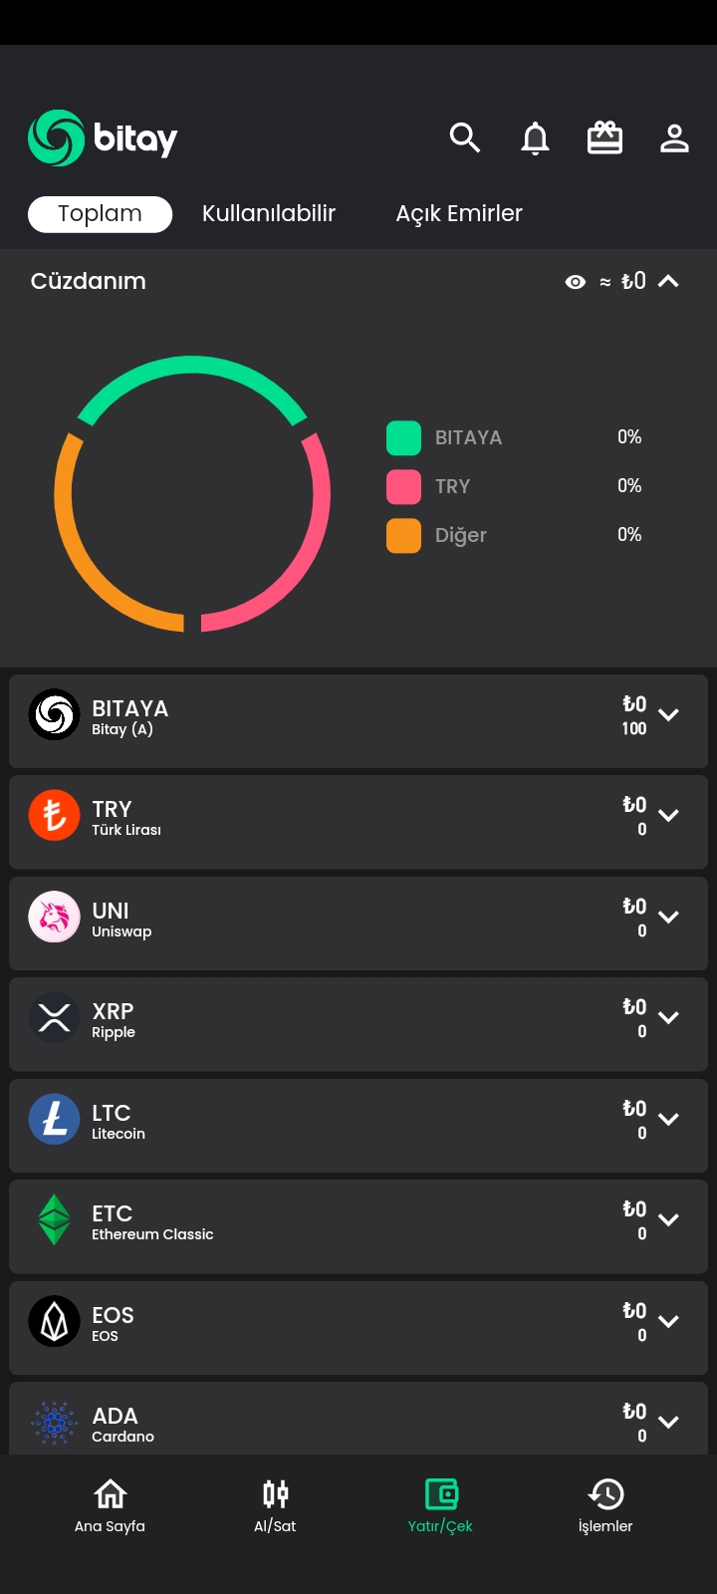This screenshot has width=717, height=1594.
Task: Open the search magnifier icon
Action: (465, 137)
